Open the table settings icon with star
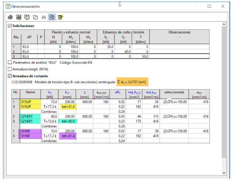This screenshot has height=182, width=232. point(60,17)
